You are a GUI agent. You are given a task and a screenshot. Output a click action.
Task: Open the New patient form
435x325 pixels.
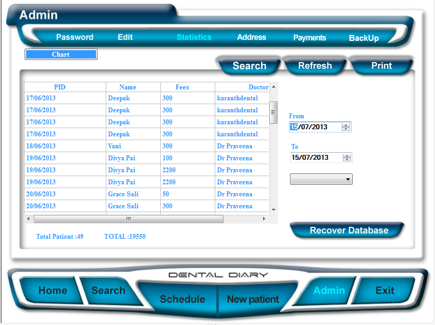pos(252,299)
